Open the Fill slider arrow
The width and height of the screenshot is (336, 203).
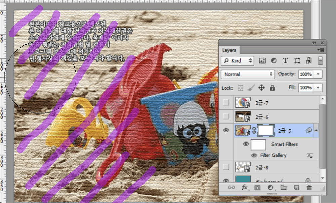pos(318,88)
